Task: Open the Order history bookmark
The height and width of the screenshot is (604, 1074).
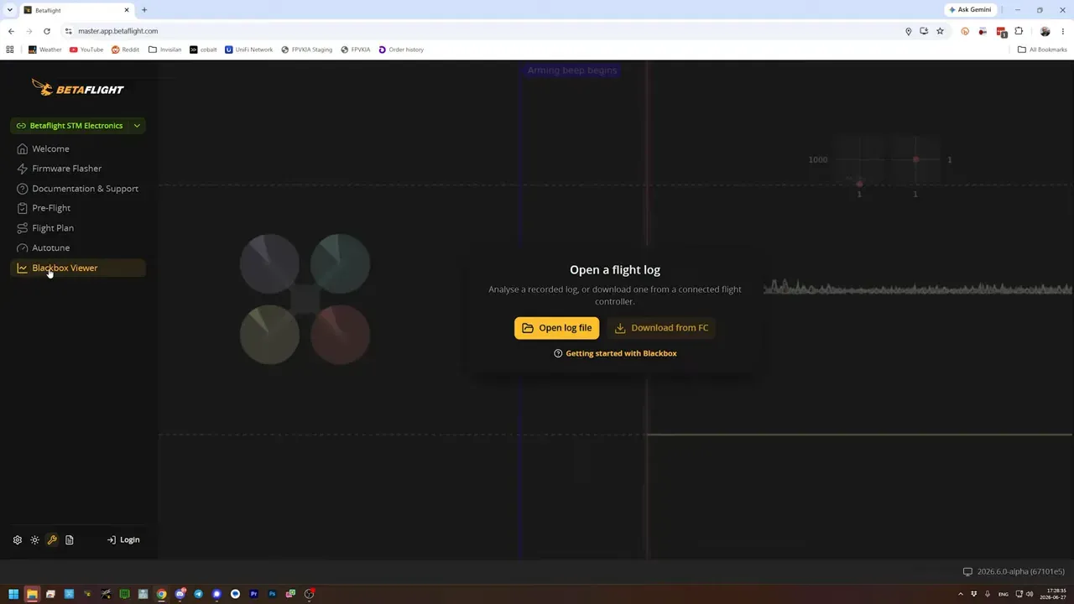Action: (401, 49)
